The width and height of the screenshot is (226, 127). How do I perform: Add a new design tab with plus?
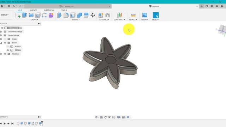coord(202,6)
